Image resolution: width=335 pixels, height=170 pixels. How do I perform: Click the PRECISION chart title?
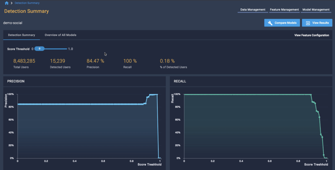[16, 81]
